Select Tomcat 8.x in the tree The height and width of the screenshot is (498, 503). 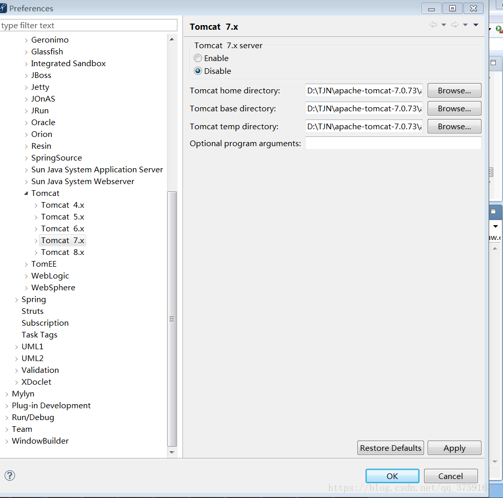63,252
